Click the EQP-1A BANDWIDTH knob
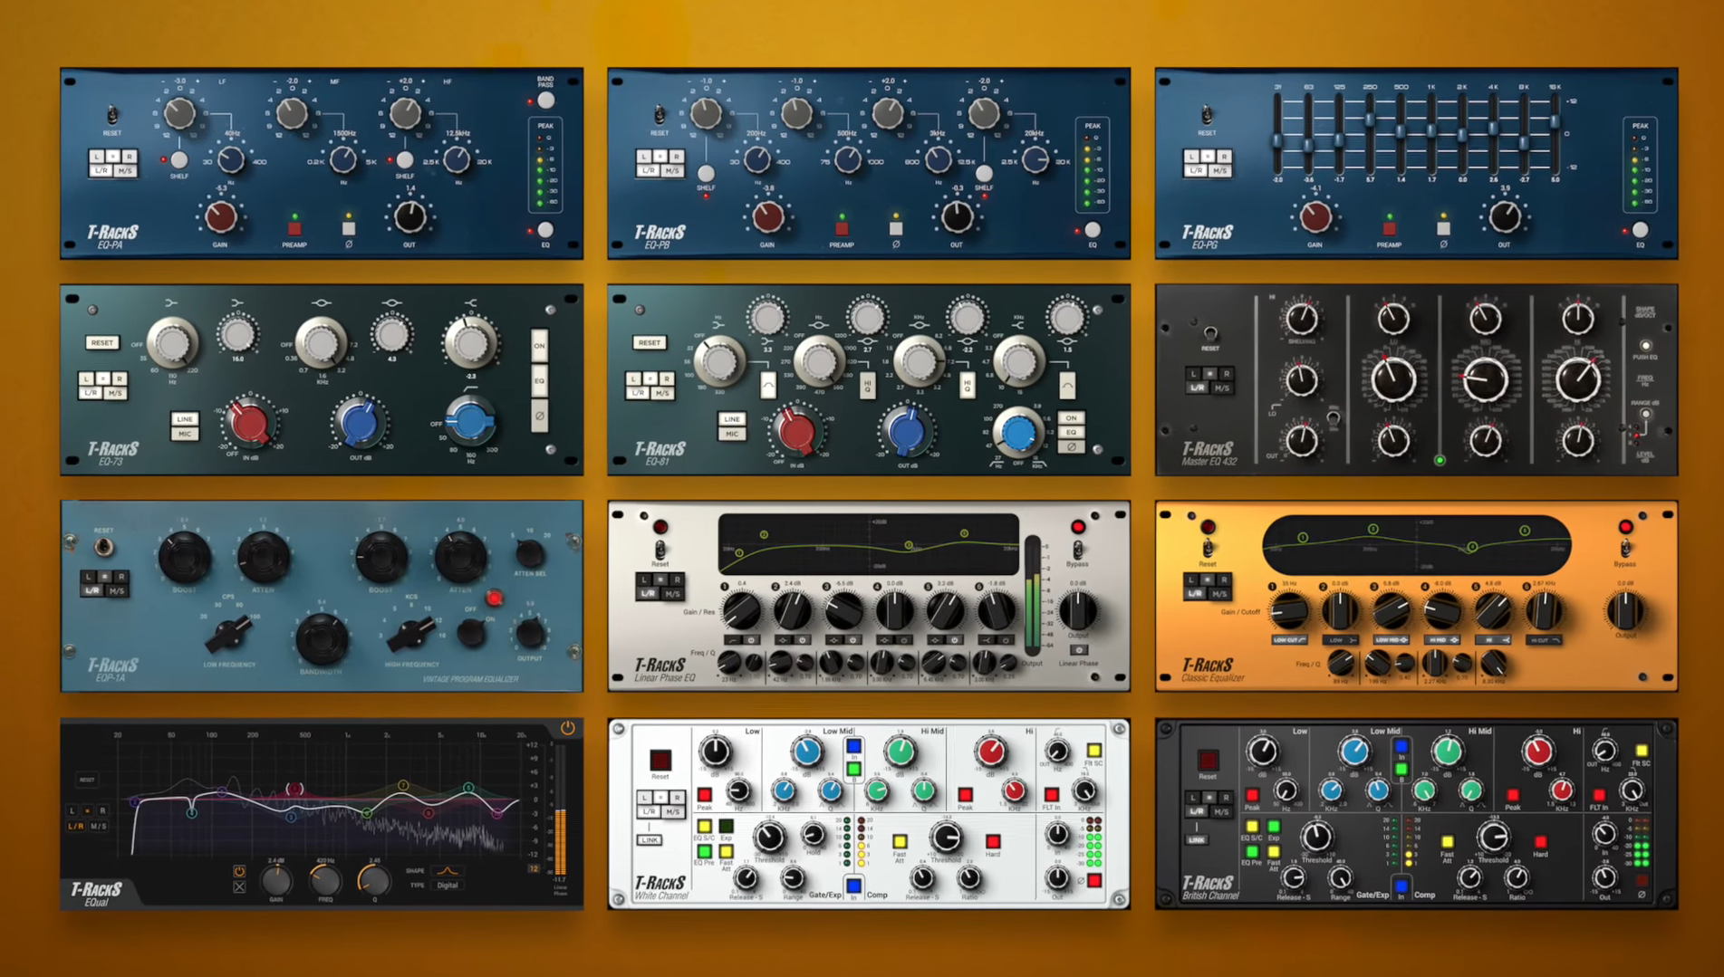 pyautogui.click(x=321, y=638)
